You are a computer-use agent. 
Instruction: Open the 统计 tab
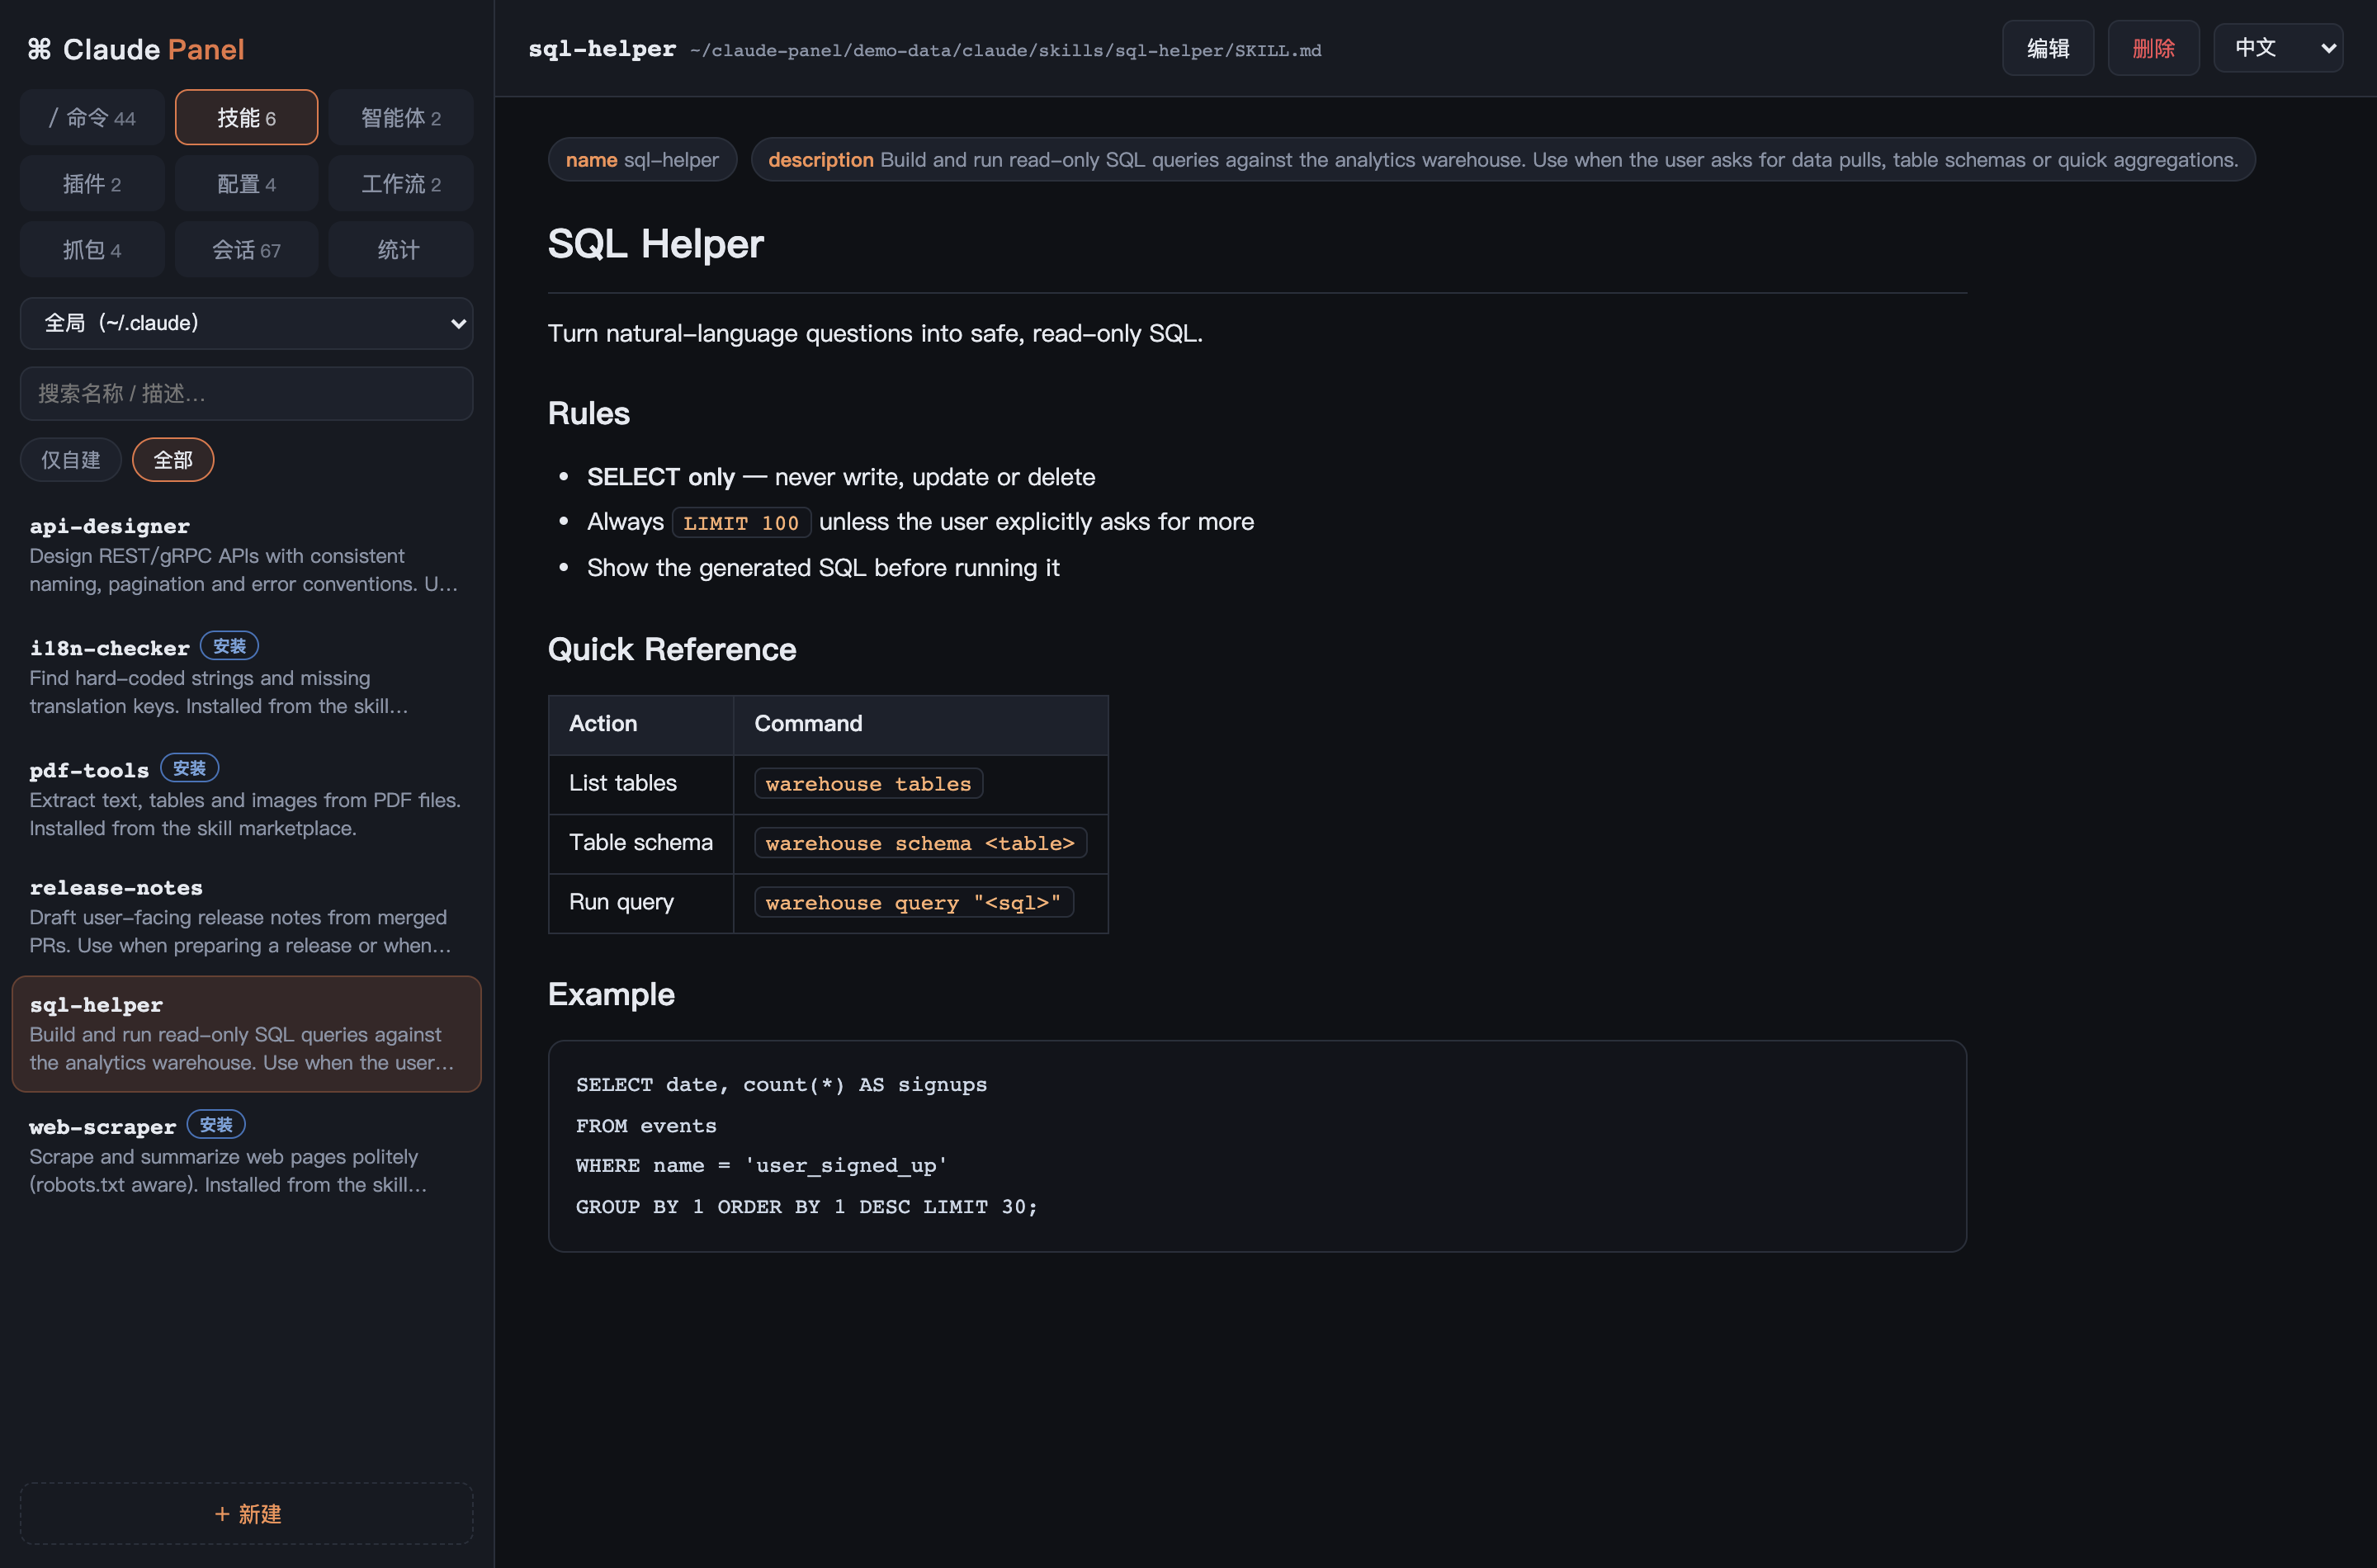point(400,250)
